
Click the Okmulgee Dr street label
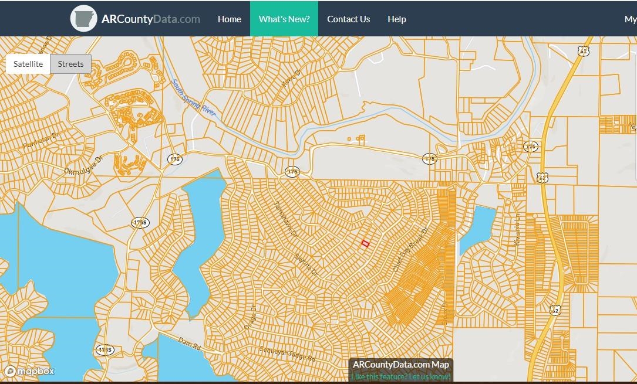(x=83, y=168)
